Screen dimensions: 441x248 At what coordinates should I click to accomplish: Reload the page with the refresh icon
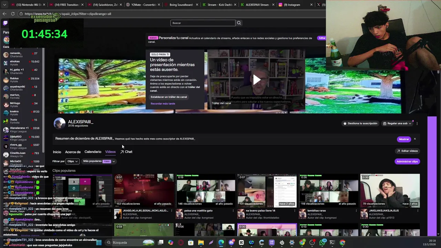tap(13, 14)
